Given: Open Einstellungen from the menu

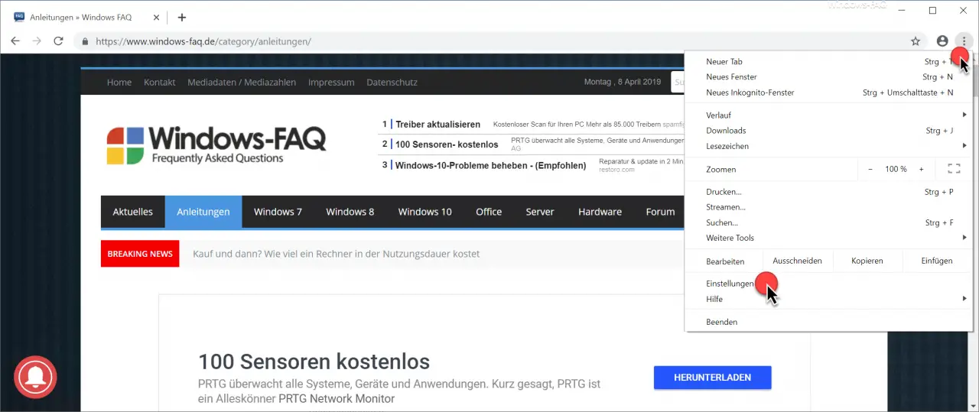Looking at the screenshot, I should click(x=829, y=284).
